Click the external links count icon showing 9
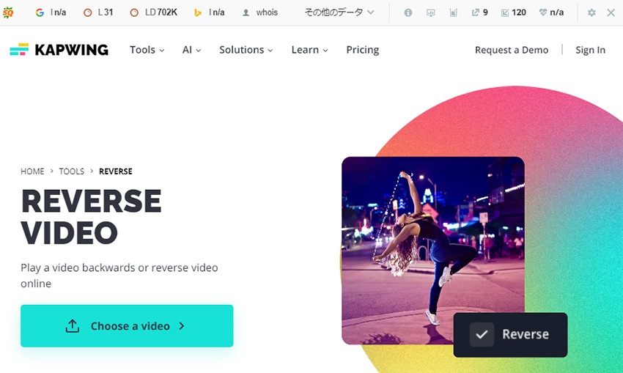 [476, 12]
